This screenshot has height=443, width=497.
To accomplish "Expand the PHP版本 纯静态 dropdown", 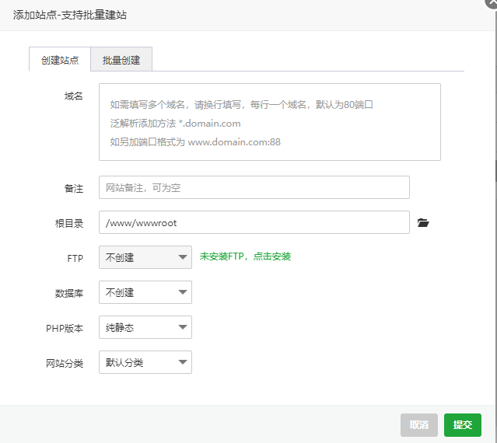I will coord(145,327).
